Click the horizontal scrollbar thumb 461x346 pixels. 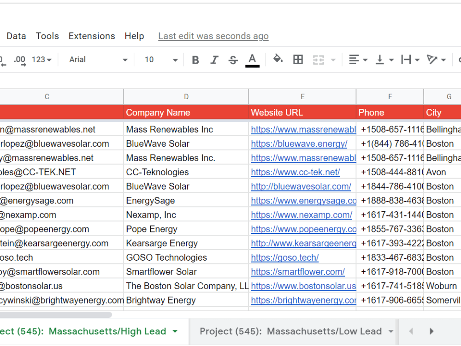coord(56,315)
